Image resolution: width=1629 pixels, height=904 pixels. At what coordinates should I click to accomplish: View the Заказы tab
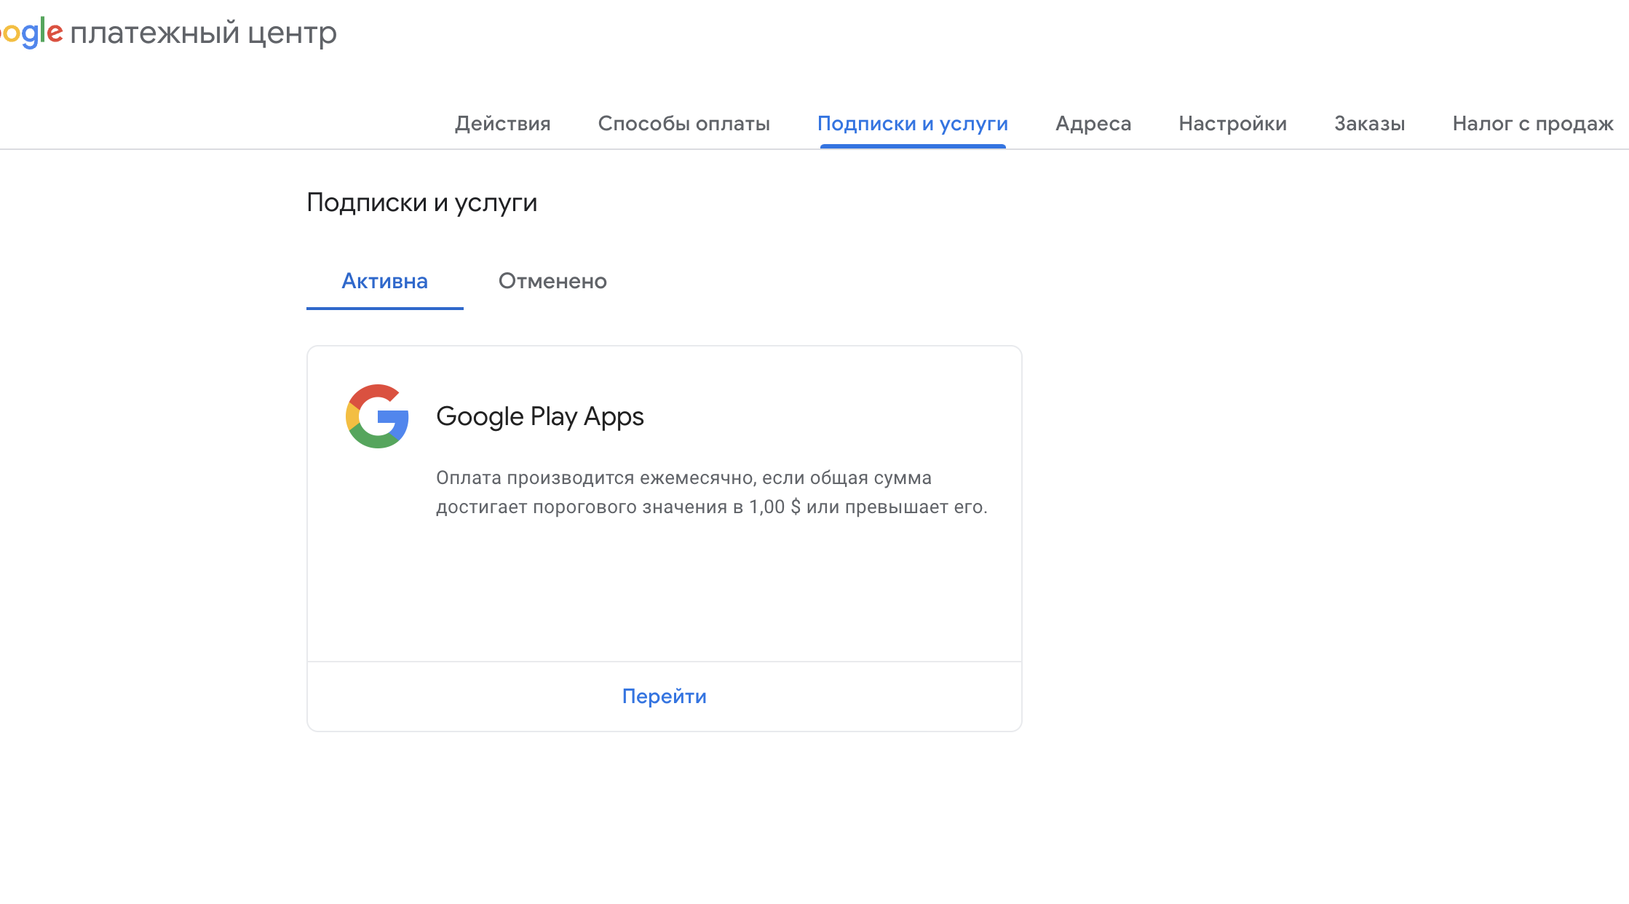[x=1369, y=124]
